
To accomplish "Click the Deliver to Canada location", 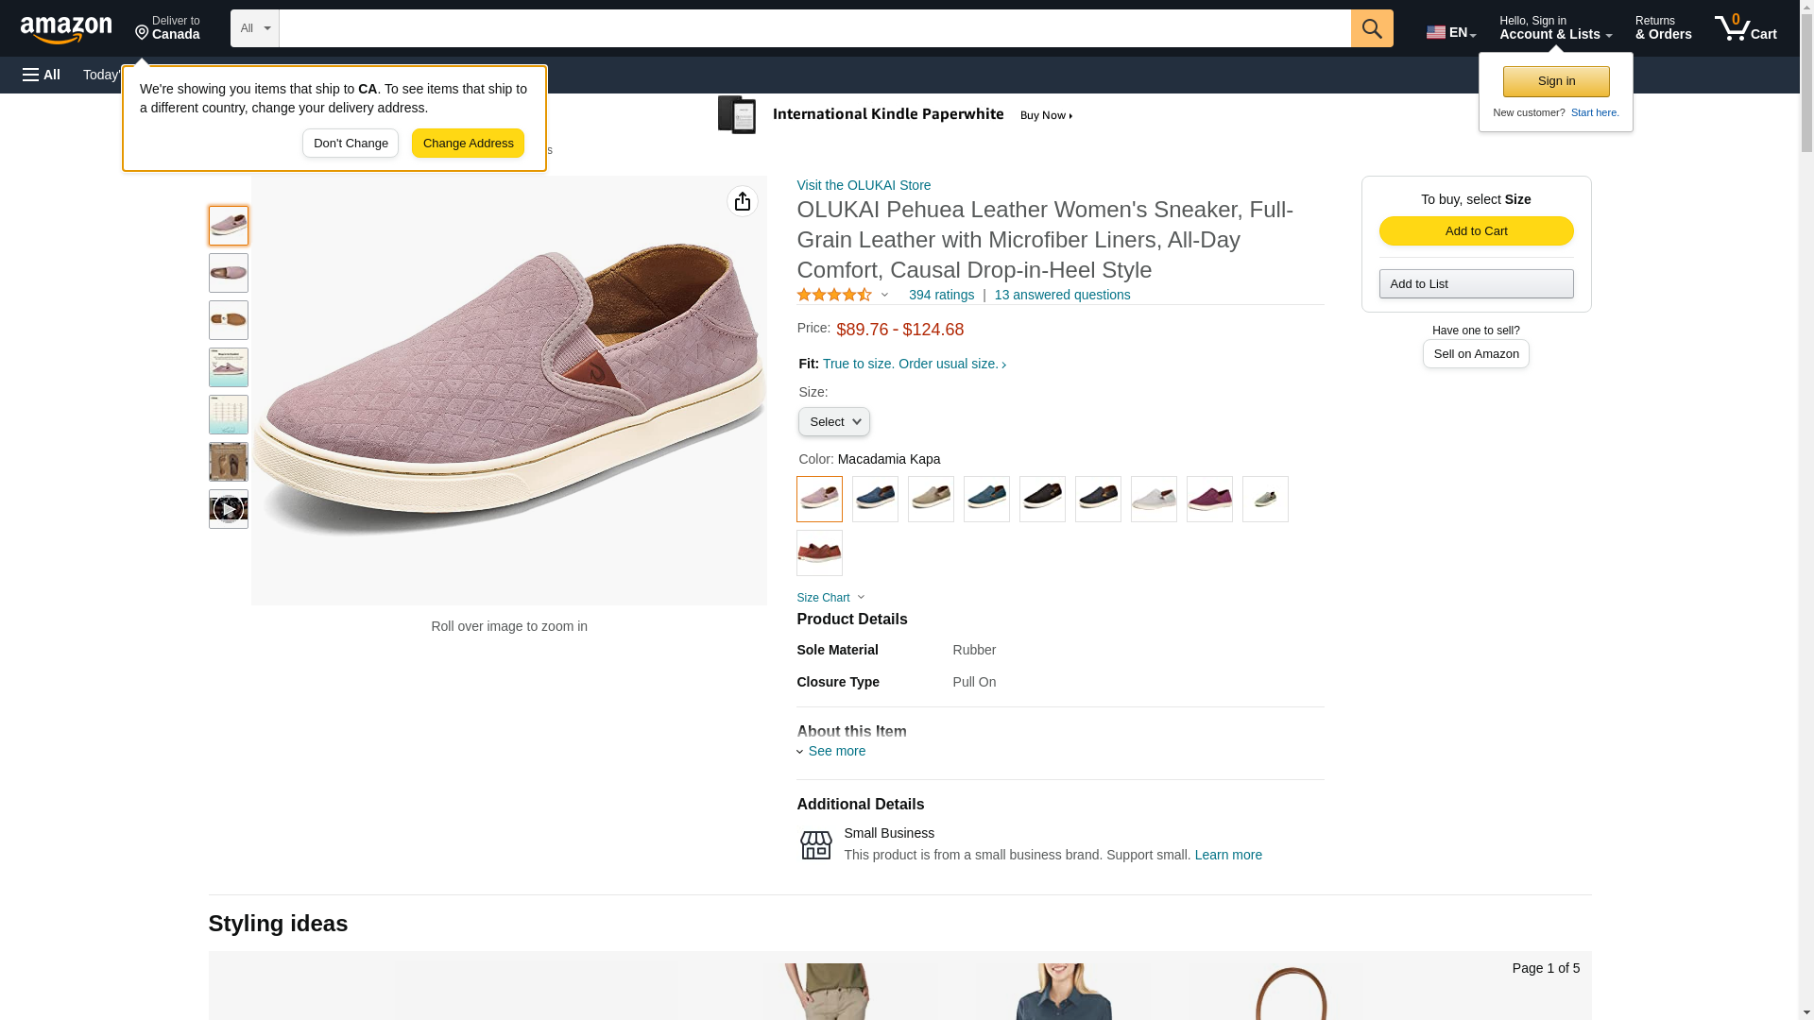I will point(167,28).
